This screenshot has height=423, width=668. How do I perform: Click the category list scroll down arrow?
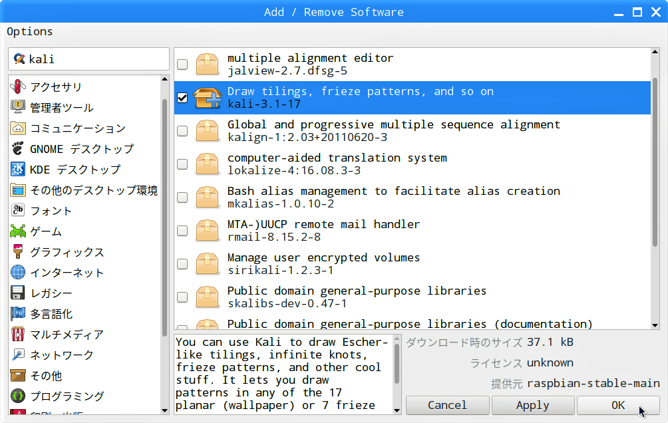pyautogui.click(x=165, y=410)
